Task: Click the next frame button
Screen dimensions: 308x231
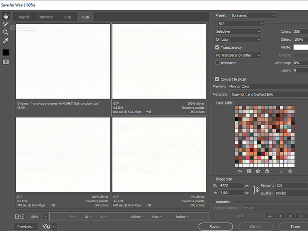Action: click(301, 216)
